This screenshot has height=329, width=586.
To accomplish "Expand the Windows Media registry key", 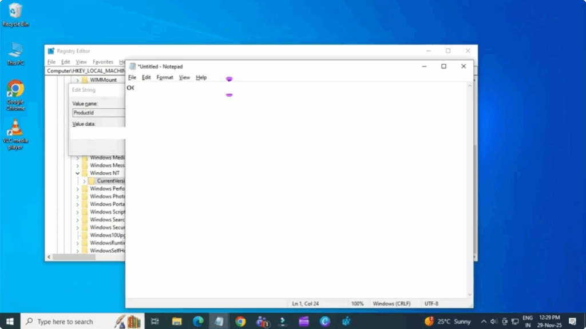I will (x=77, y=158).
